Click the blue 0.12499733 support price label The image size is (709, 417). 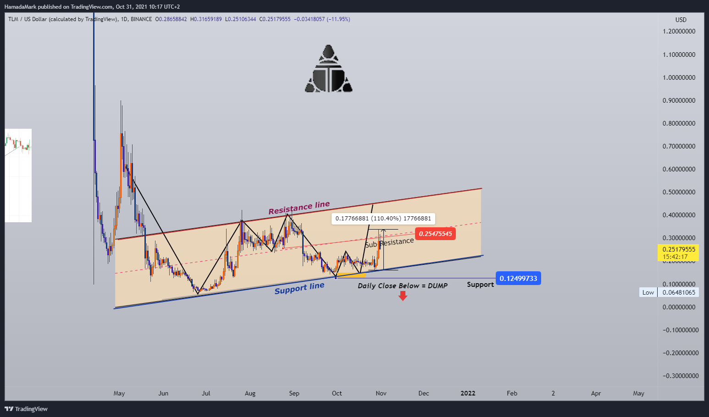(x=518, y=278)
